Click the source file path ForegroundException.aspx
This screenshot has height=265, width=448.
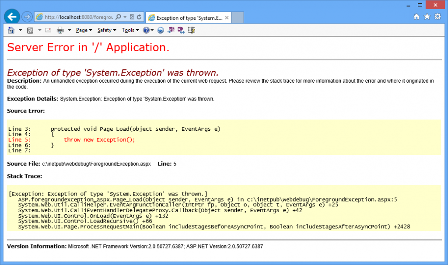(97, 164)
